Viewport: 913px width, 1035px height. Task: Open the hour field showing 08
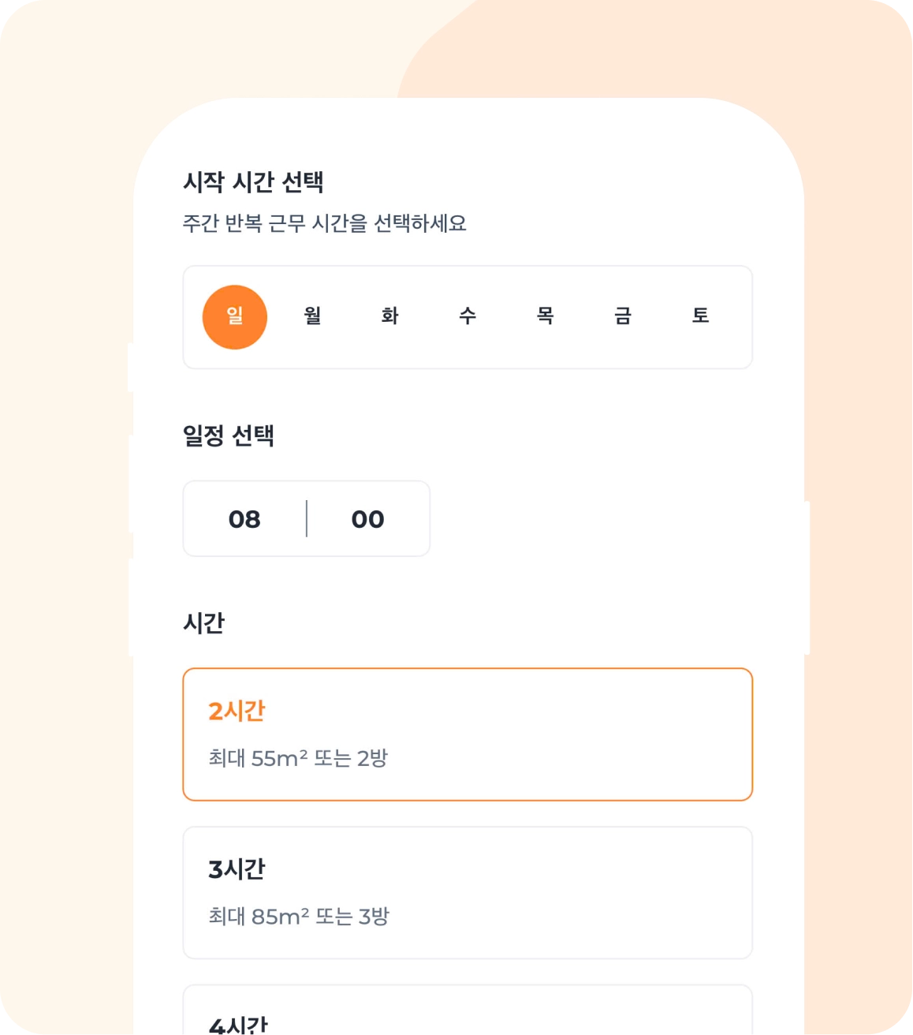click(244, 519)
